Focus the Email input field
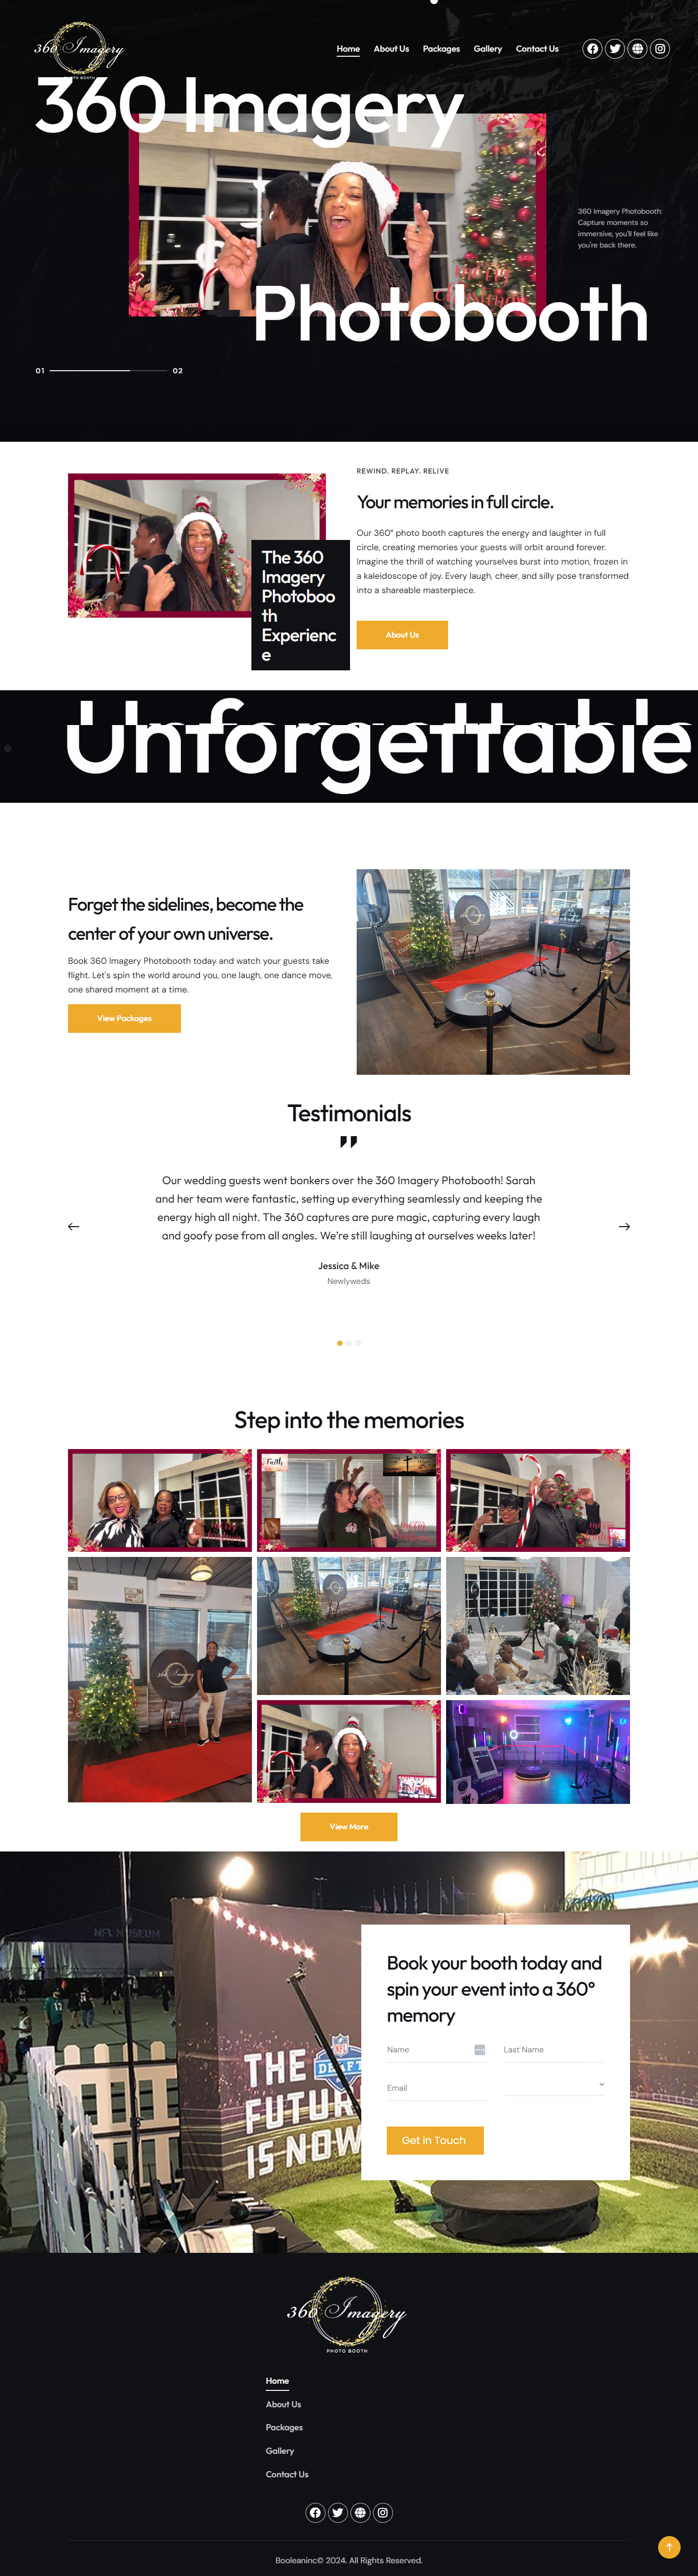 pyautogui.click(x=437, y=2088)
